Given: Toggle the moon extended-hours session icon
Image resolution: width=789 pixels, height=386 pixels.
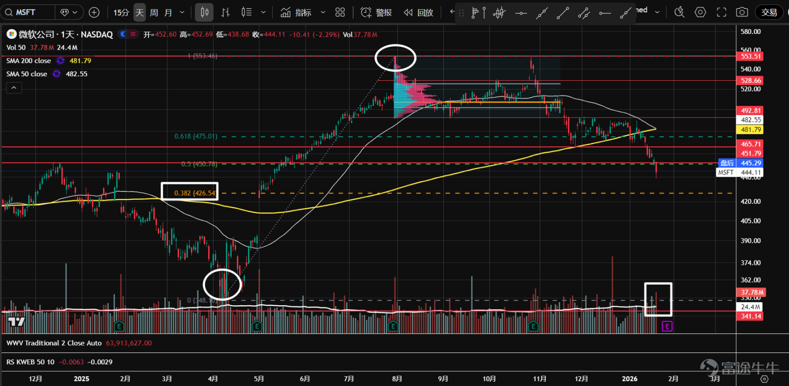Looking at the screenshot, I should 123,34.
